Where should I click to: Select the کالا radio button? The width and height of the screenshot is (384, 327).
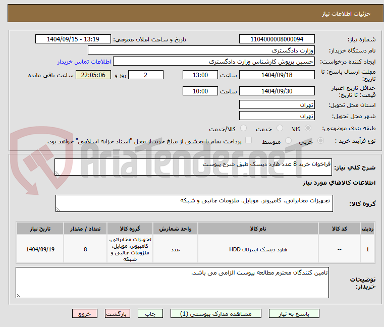[308, 128]
